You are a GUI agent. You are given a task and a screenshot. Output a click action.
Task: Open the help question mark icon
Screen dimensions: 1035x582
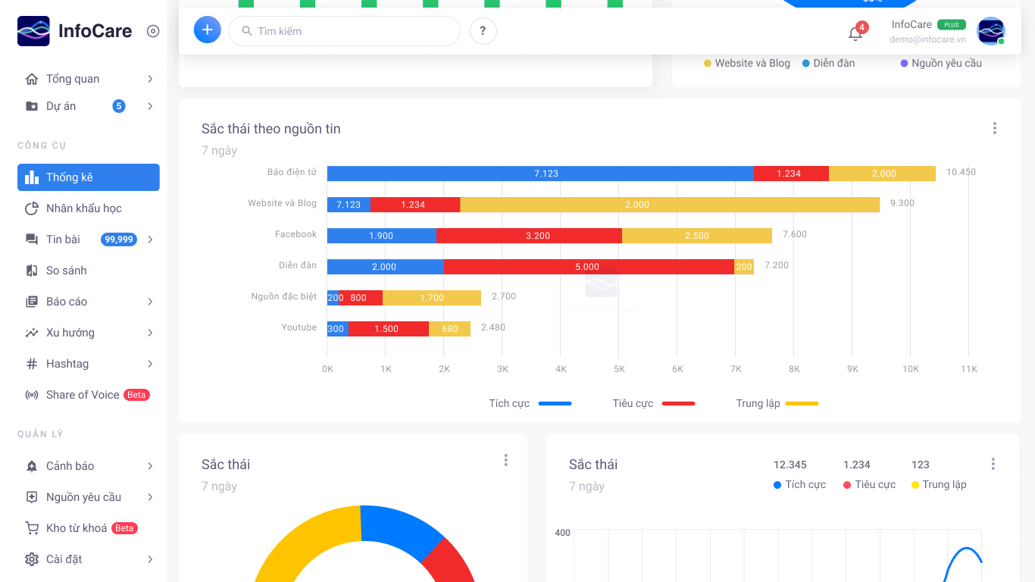[x=483, y=31]
